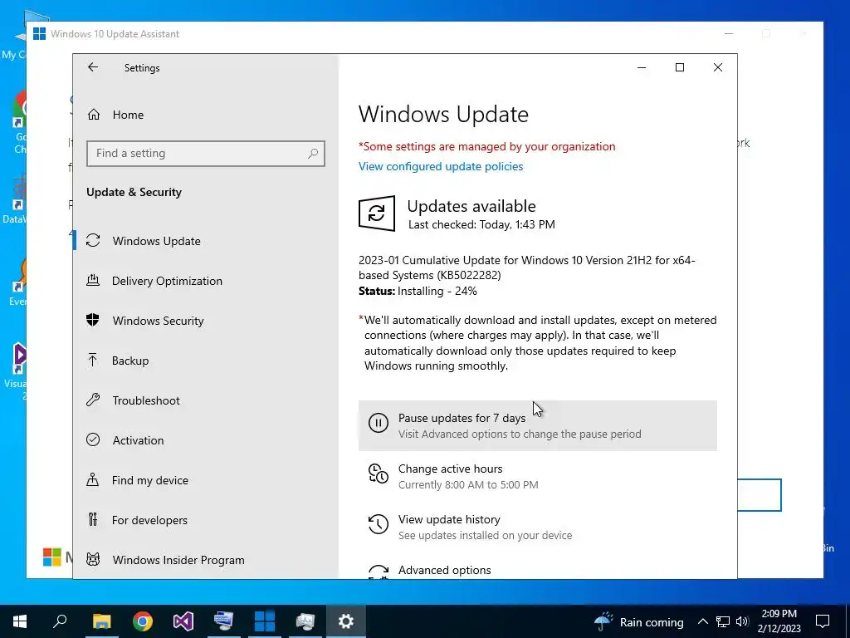This screenshot has height=638, width=850.
Task: Click the Home house icon
Action: click(x=94, y=114)
